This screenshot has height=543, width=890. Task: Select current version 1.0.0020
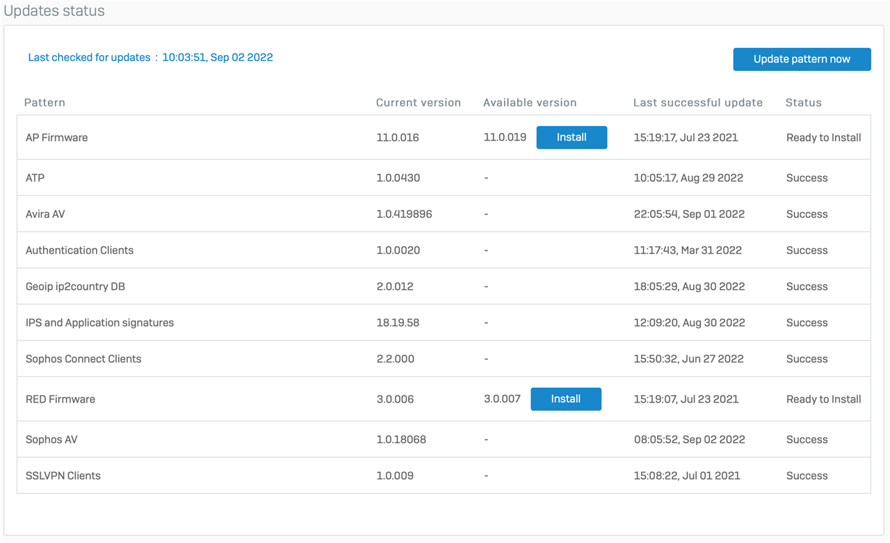pos(398,250)
